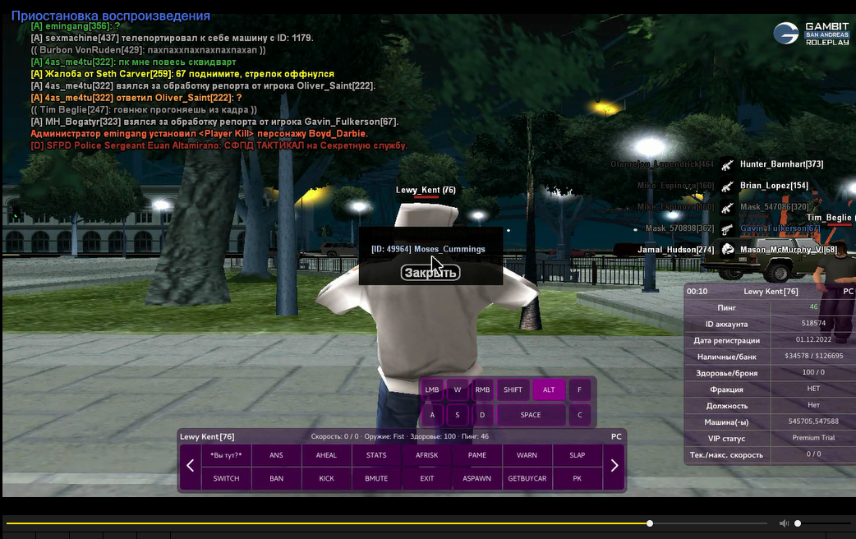This screenshot has height=539, width=856.
Task: Go to next admin panel page arrow
Action: coord(614,466)
